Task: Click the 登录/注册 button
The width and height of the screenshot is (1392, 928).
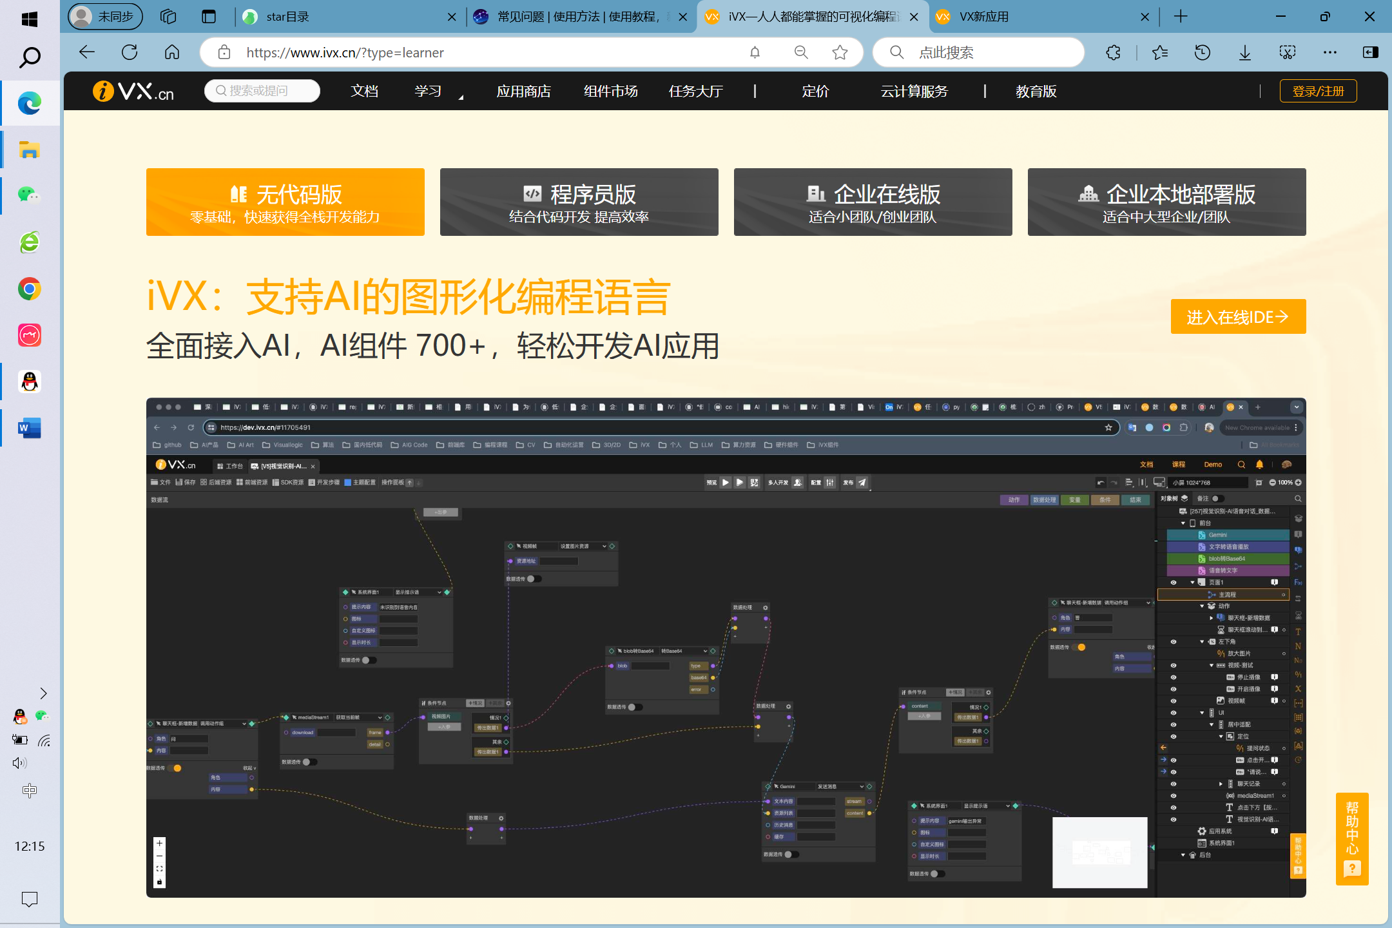Action: click(x=1318, y=91)
